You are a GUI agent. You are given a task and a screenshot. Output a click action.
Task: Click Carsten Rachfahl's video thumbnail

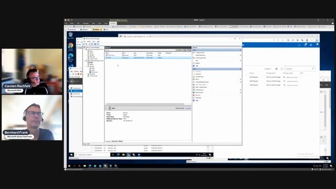point(32,71)
